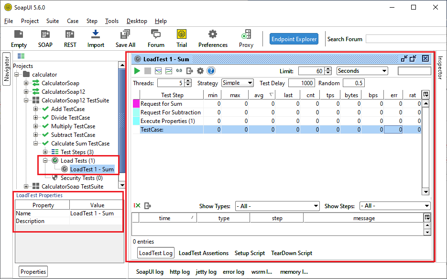Export LoadTest statistics using the export icon
The image size is (447, 279).
pyautogui.click(x=190, y=70)
